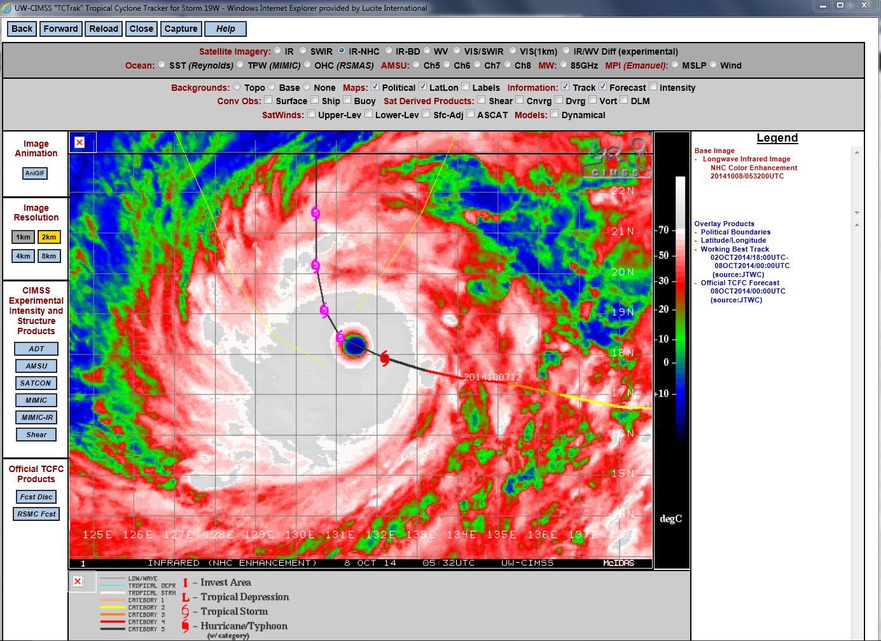Click the Internet Explorer icon in title bar
The height and width of the screenshot is (641, 881).
[x=7, y=8]
